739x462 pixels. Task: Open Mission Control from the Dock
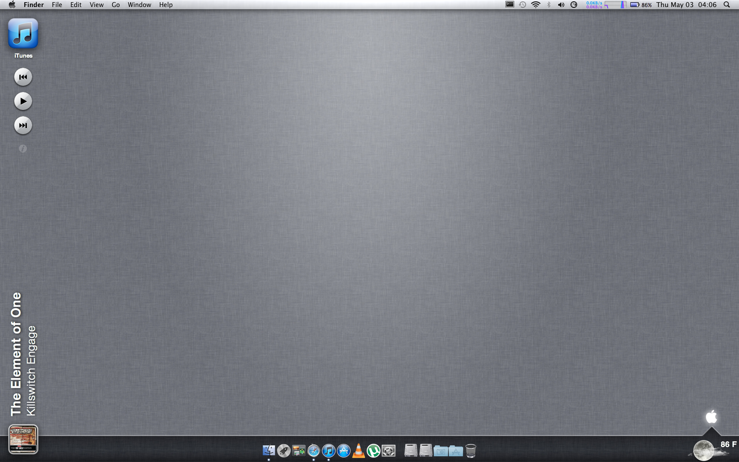coord(299,451)
